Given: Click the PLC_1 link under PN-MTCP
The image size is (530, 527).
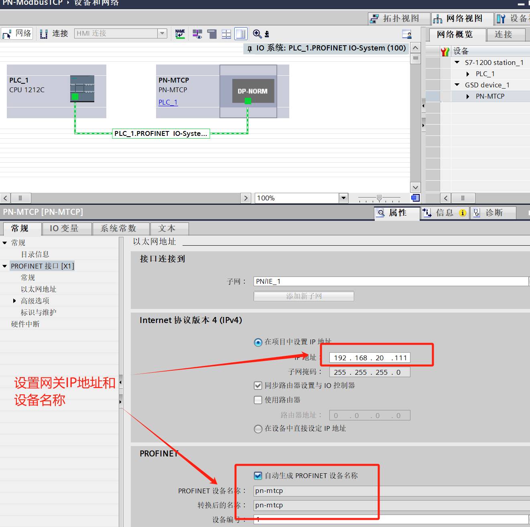Looking at the screenshot, I should (168, 102).
